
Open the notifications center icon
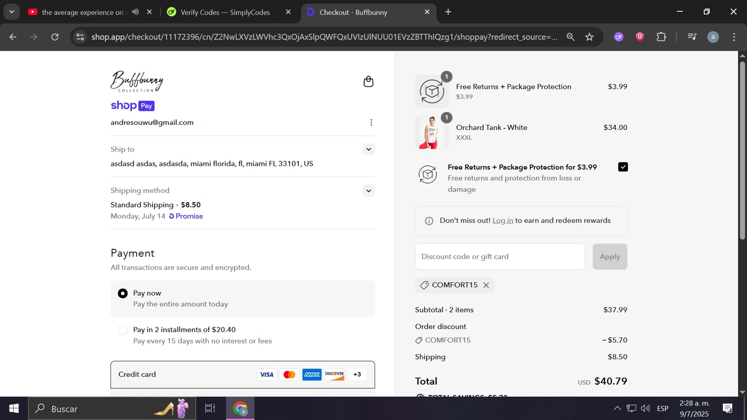pyautogui.click(x=728, y=409)
